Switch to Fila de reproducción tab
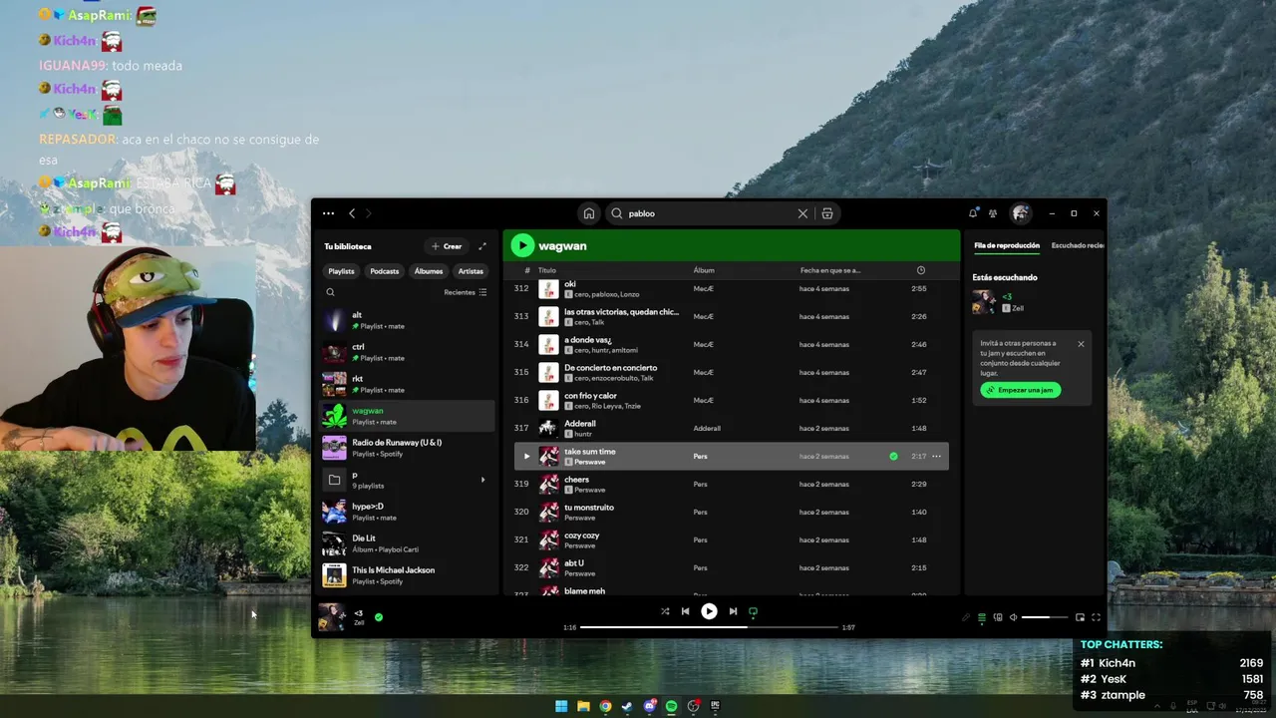The width and height of the screenshot is (1276, 718). tap(1007, 245)
